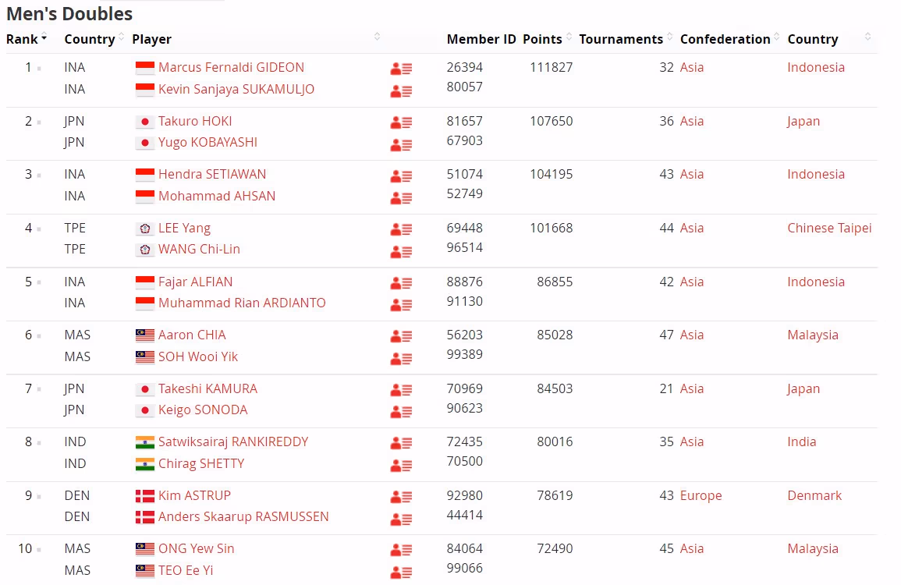Expand rank 1 row details marker
The width and height of the screenshot is (901, 585).
click(39, 69)
